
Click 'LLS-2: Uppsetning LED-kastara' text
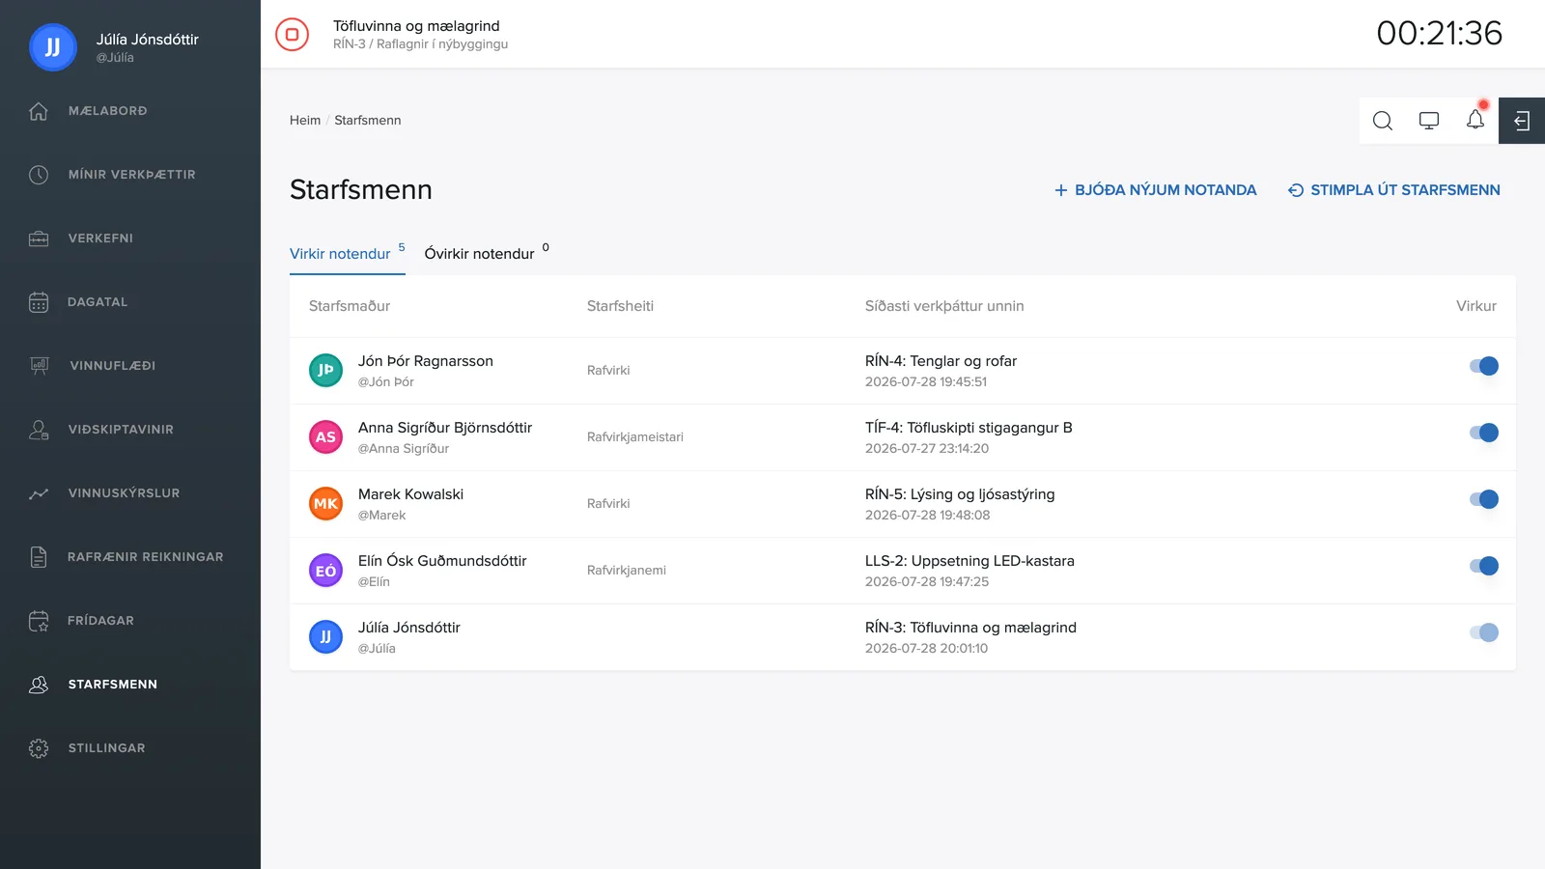pos(969,561)
